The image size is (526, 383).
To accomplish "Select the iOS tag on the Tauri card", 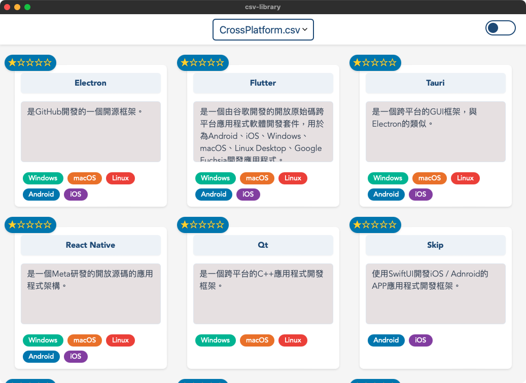I will 420,195.
